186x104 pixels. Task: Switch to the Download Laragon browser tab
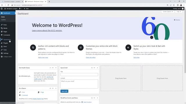click(12, 1)
